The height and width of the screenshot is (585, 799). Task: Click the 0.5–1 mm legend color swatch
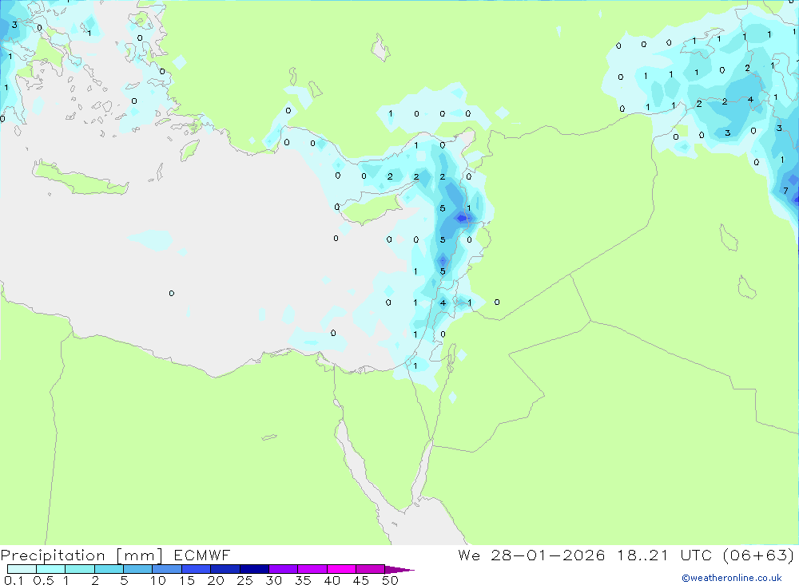coord(50,569)
